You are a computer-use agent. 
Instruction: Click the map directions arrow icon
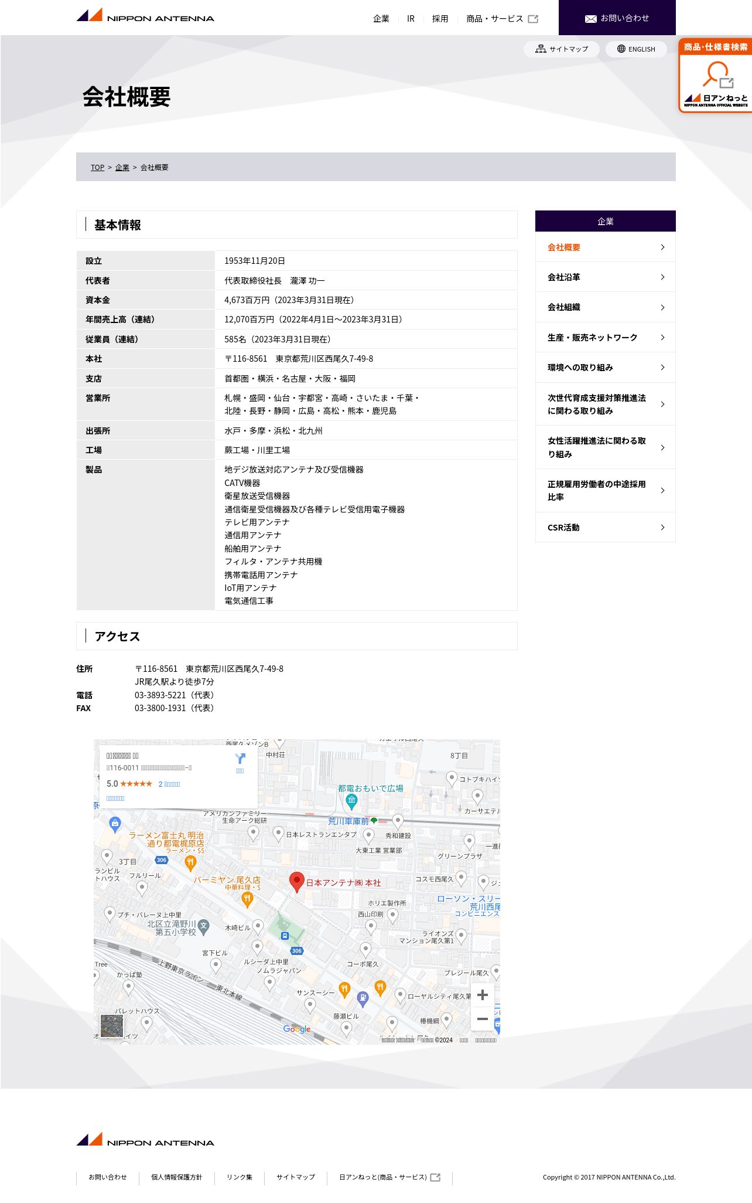tap(240, 759)
